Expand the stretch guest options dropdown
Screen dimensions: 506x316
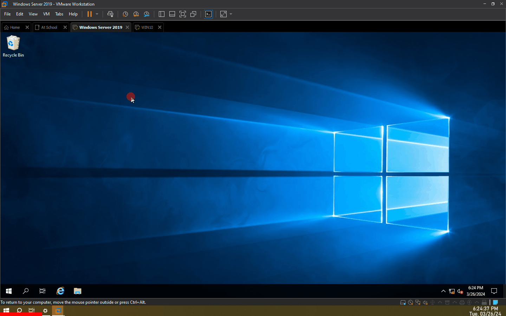point(231,14)
